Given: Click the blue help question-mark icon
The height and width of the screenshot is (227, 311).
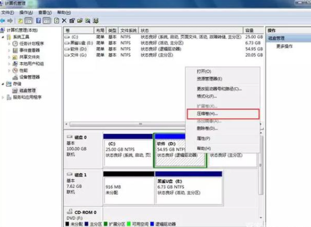Looking at the screenshot, I should click(x=39, y=20).
